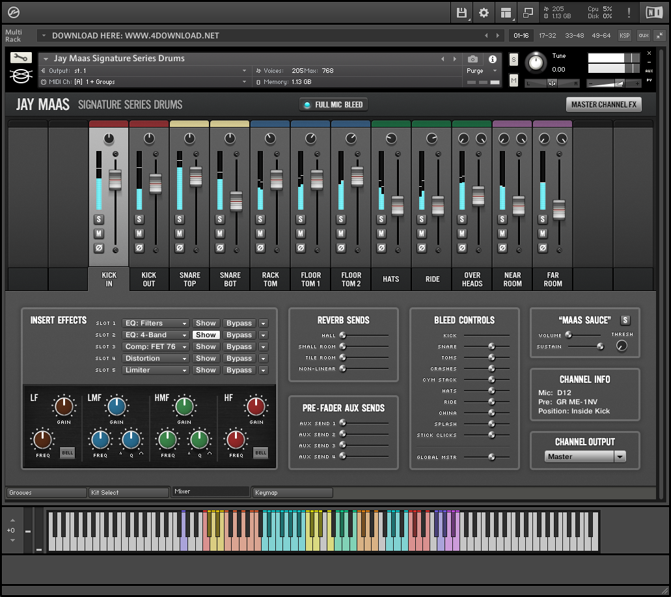Open instrument edit wrench icon
Screen dimensions: 671x597
click(21, 57)
